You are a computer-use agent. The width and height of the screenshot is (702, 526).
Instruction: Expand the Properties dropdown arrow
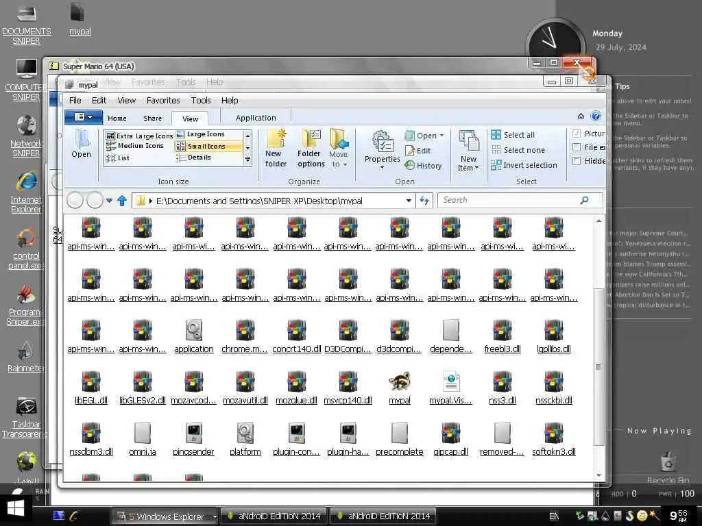tap(382, 168)
